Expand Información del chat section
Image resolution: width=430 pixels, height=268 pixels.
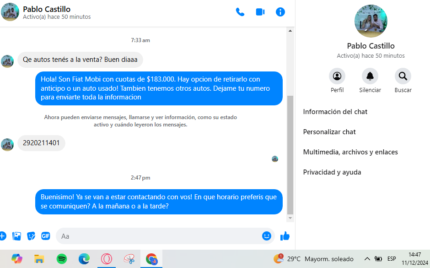[335, 112]
